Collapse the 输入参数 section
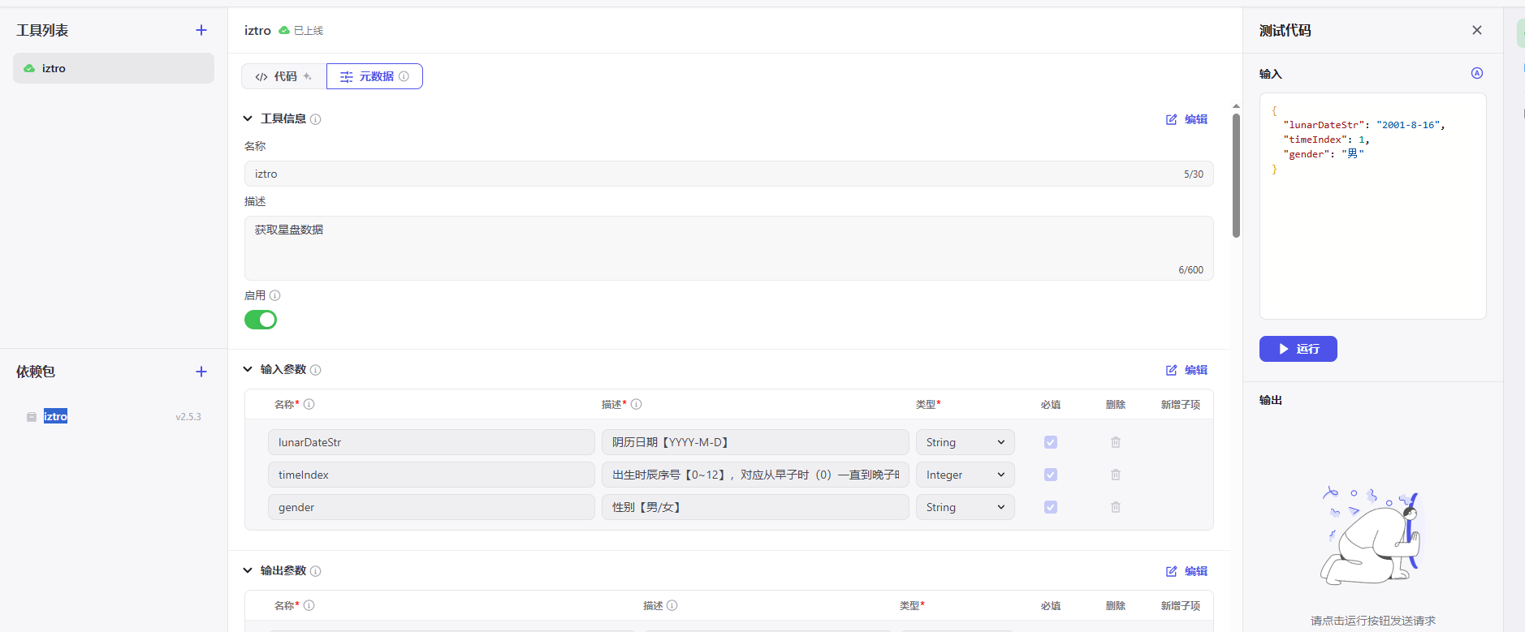 [248, 369]
